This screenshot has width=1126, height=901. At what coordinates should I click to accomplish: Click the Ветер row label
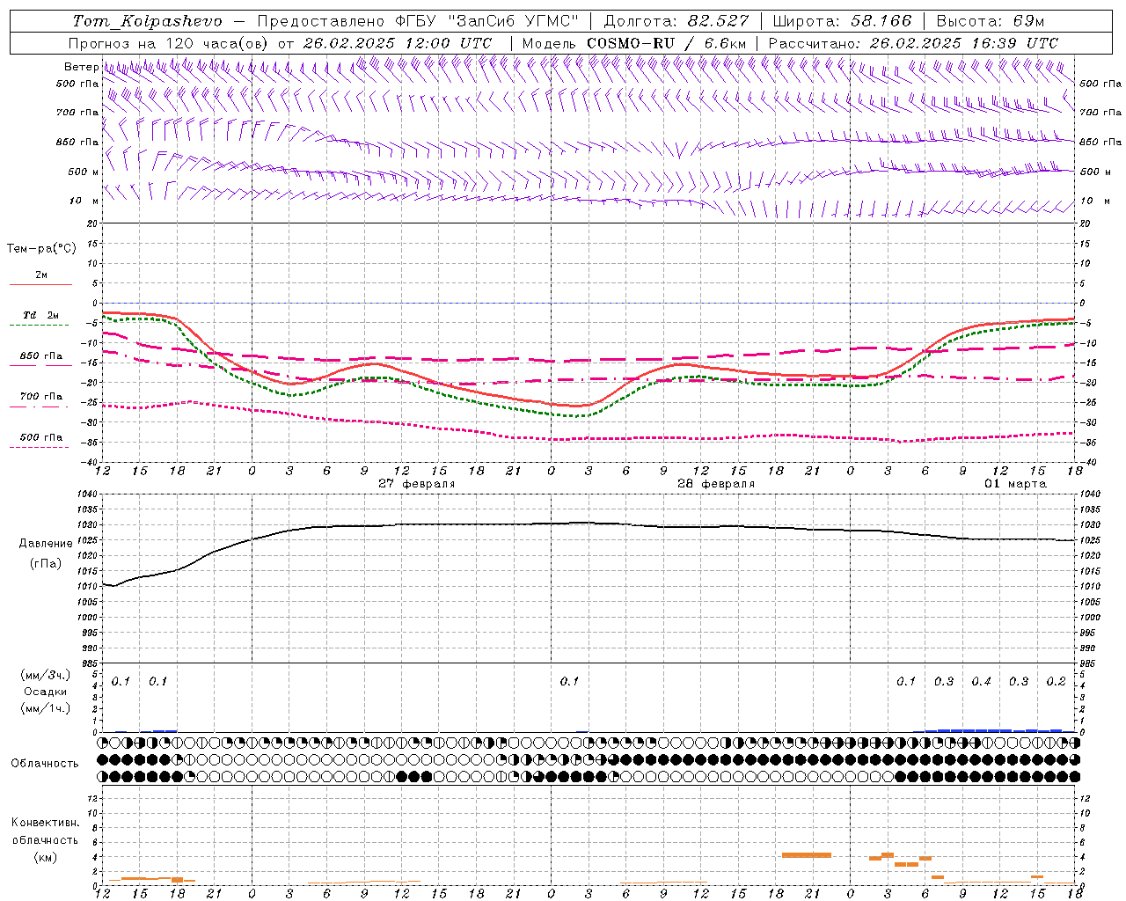(x=82, y=67)
